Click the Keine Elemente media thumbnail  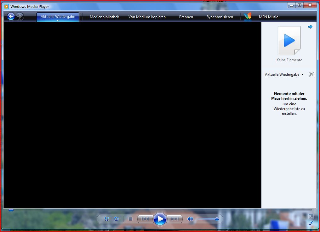(289, 40)
